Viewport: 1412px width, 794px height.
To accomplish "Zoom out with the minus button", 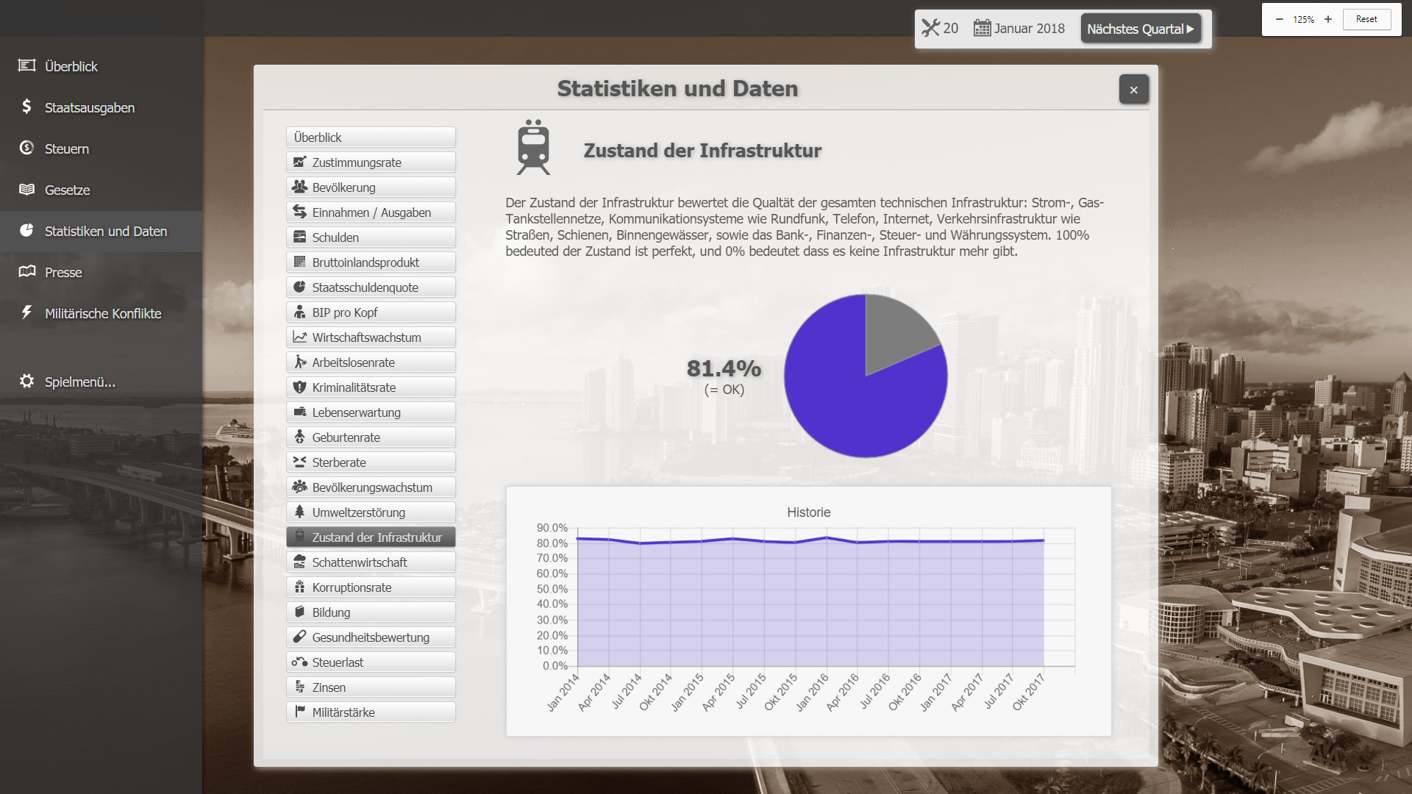I will (x=1280, y=19).
